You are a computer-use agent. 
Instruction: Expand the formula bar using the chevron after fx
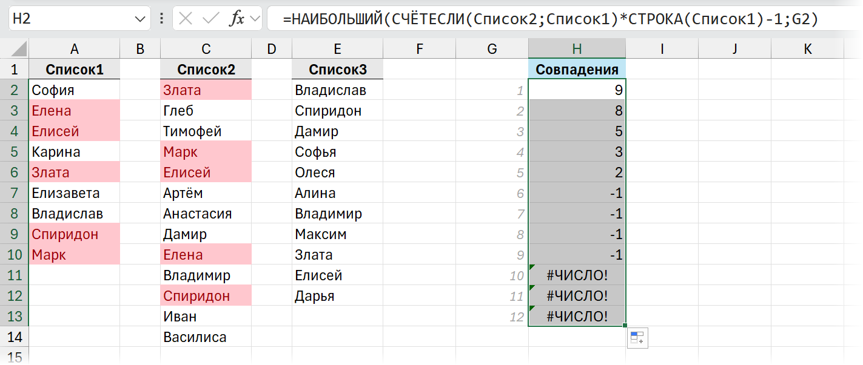pyautogui.click(x=255, y=18)
